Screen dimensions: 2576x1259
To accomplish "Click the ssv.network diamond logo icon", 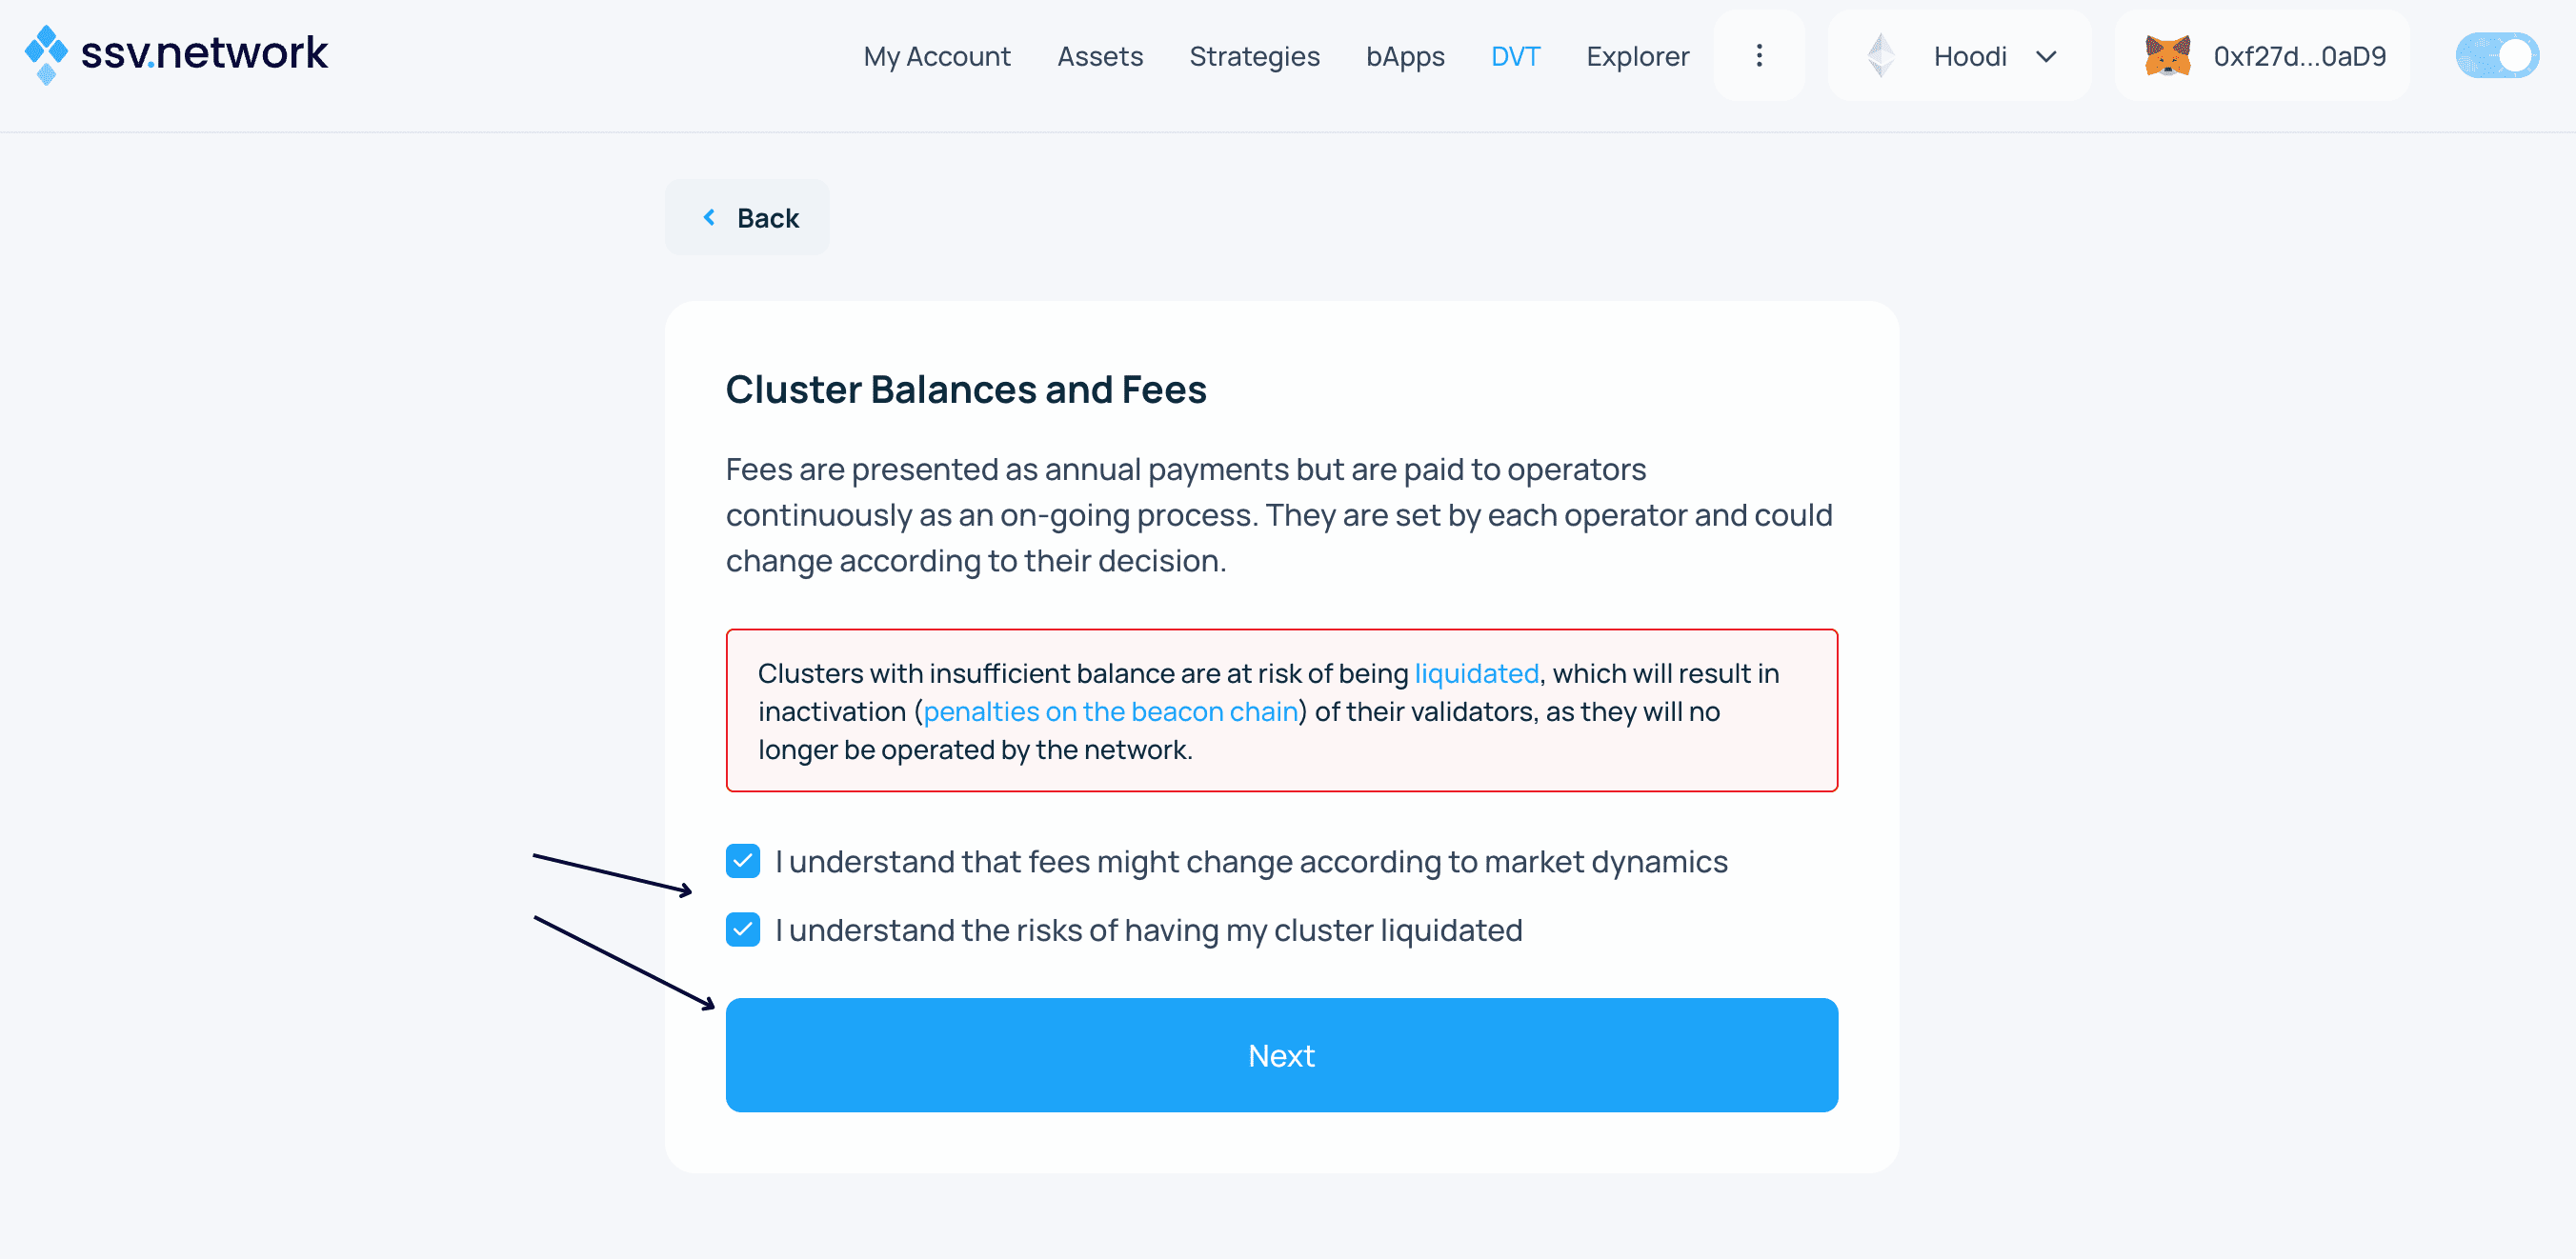I will point(46,54).
